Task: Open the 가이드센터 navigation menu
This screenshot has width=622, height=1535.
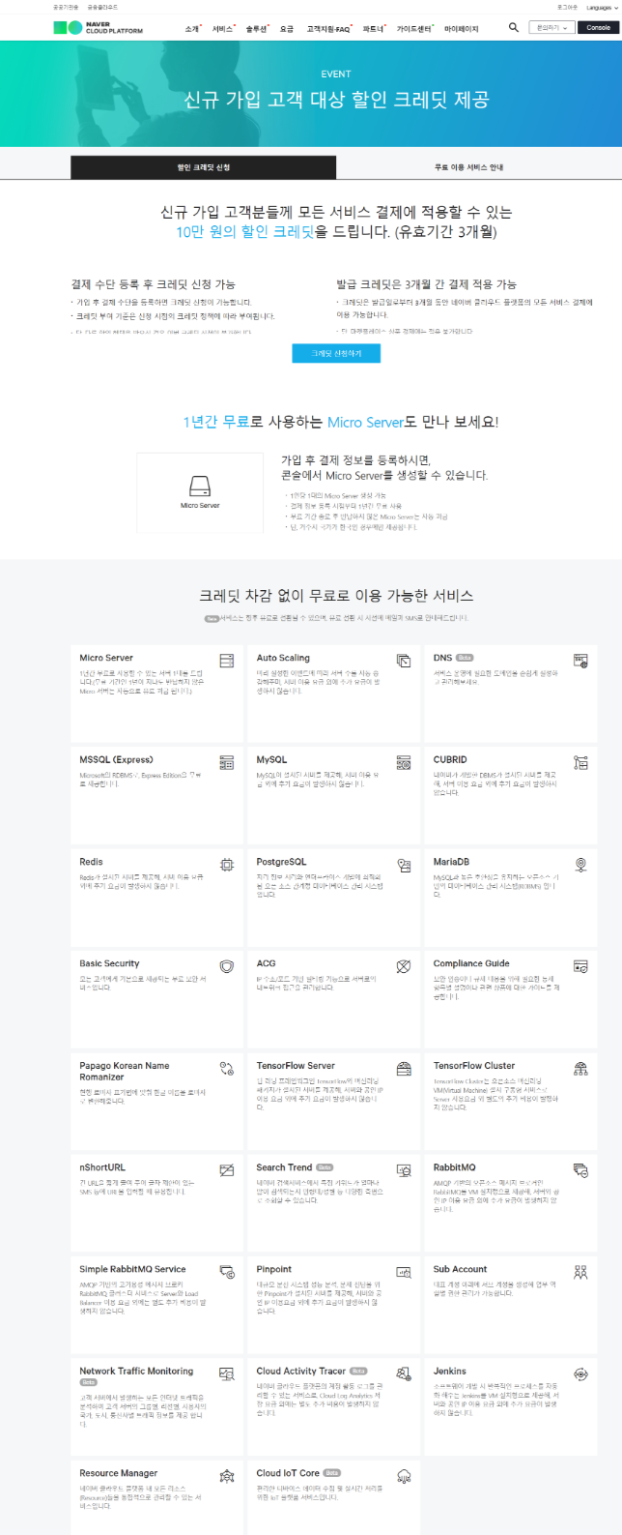Action: tap(415, 29)
